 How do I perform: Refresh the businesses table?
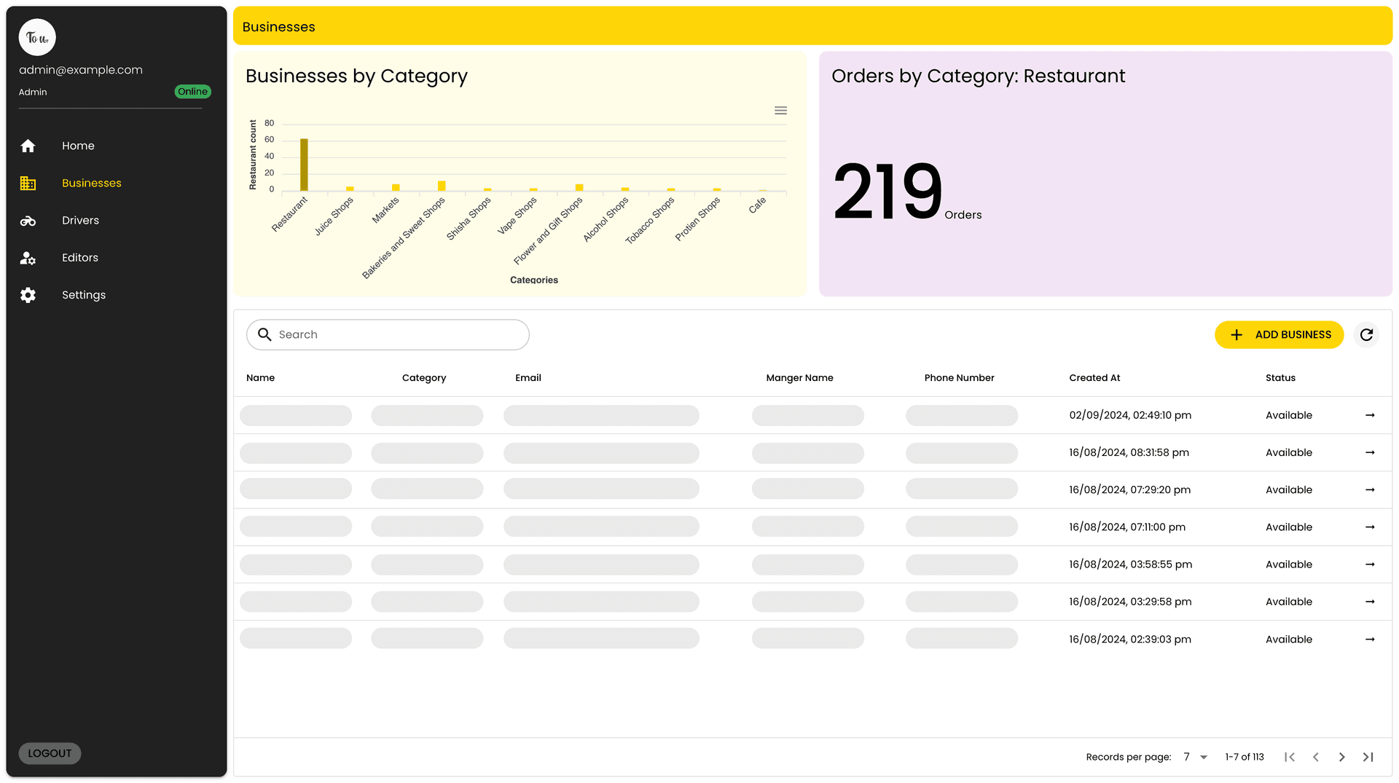click(x=1366, y=335)
